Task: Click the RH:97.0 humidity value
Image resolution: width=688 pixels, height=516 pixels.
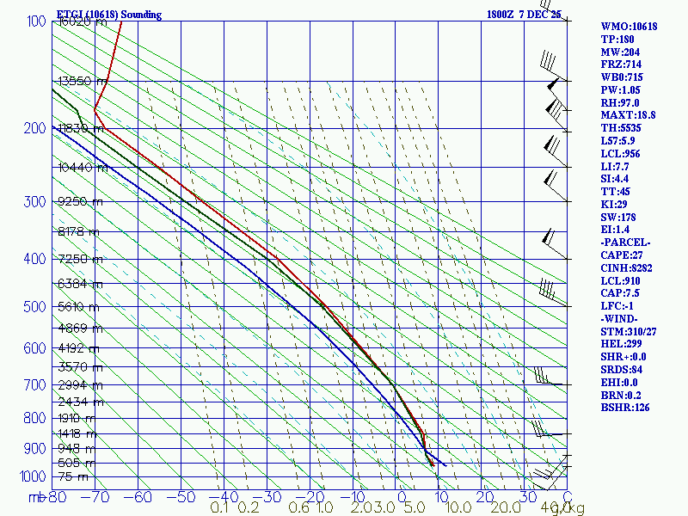Action: (620, 102)
